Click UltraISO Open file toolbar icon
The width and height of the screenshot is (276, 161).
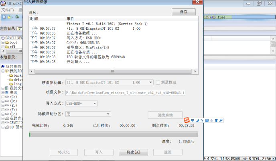click(x=9, y=17)
